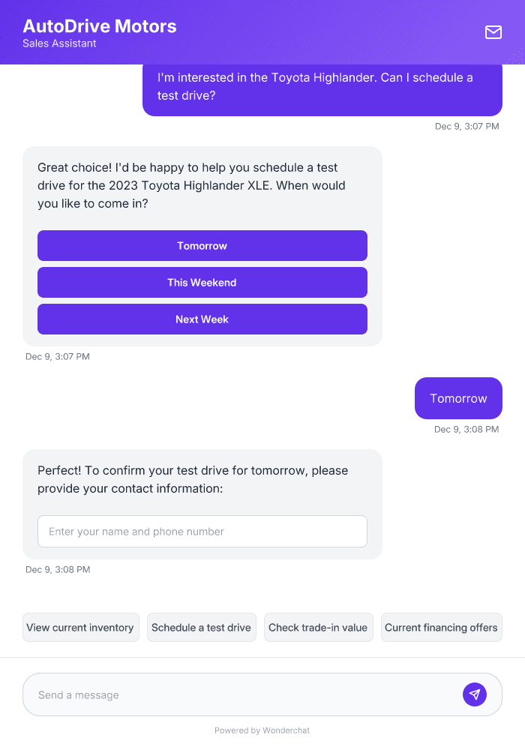
Task: Click the paper plane send icon
Action: pyautogui.click(x=475, y=694)
